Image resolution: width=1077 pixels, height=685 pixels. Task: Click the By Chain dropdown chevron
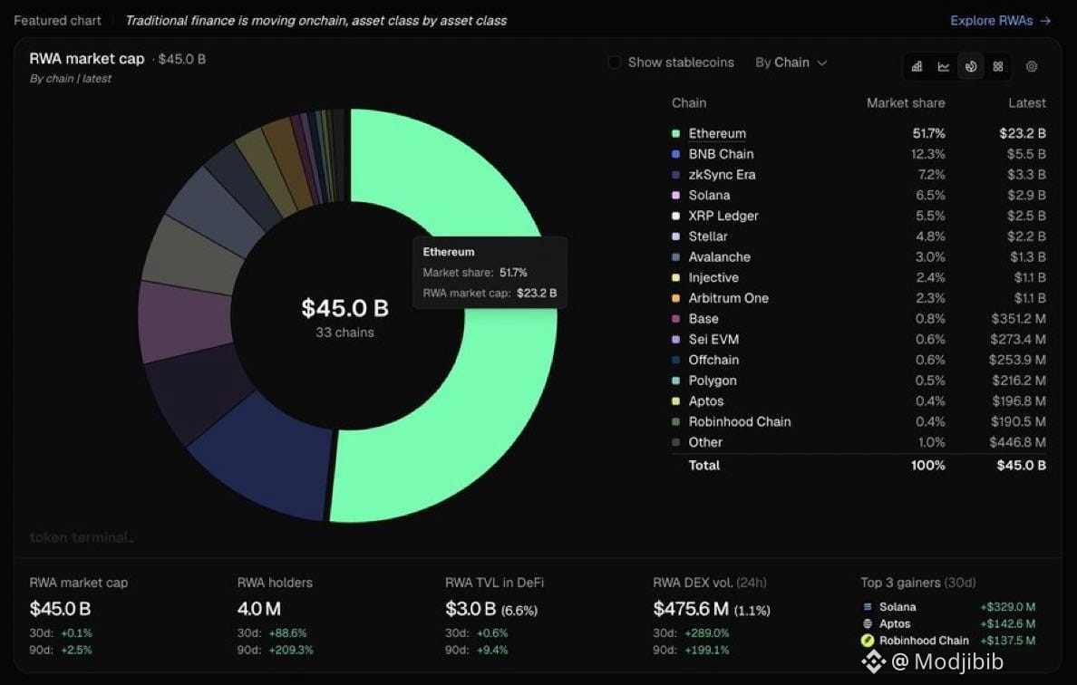(x=821, y=63)
